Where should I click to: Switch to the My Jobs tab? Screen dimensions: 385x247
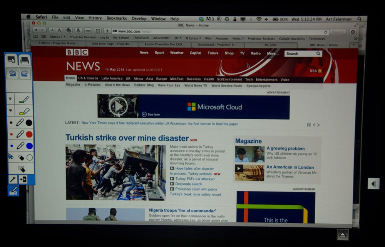(271, 45)
